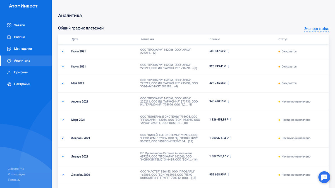The width and height of the screenshot is (335, 188).
Task: Go to the Баланс menu item
Action: tap(19, 37)
